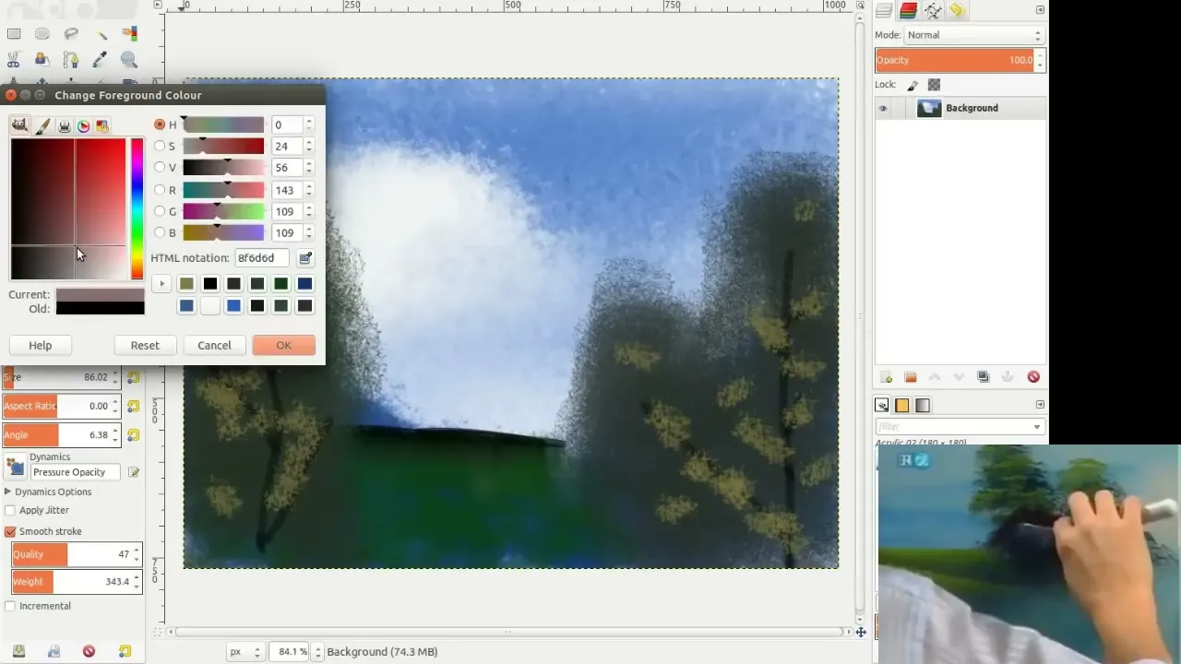1181x664 pixels.
Task: Select the Colour Picker eyedropper tool
Action: (101, 60)
